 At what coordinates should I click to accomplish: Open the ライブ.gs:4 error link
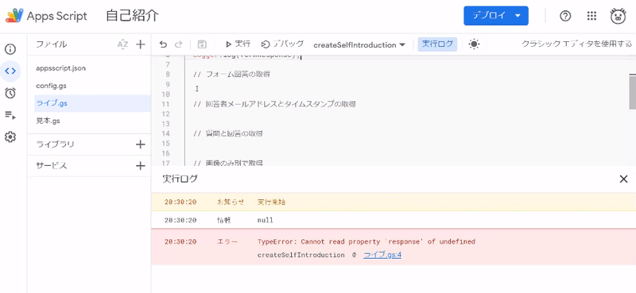tap(382, 255)
